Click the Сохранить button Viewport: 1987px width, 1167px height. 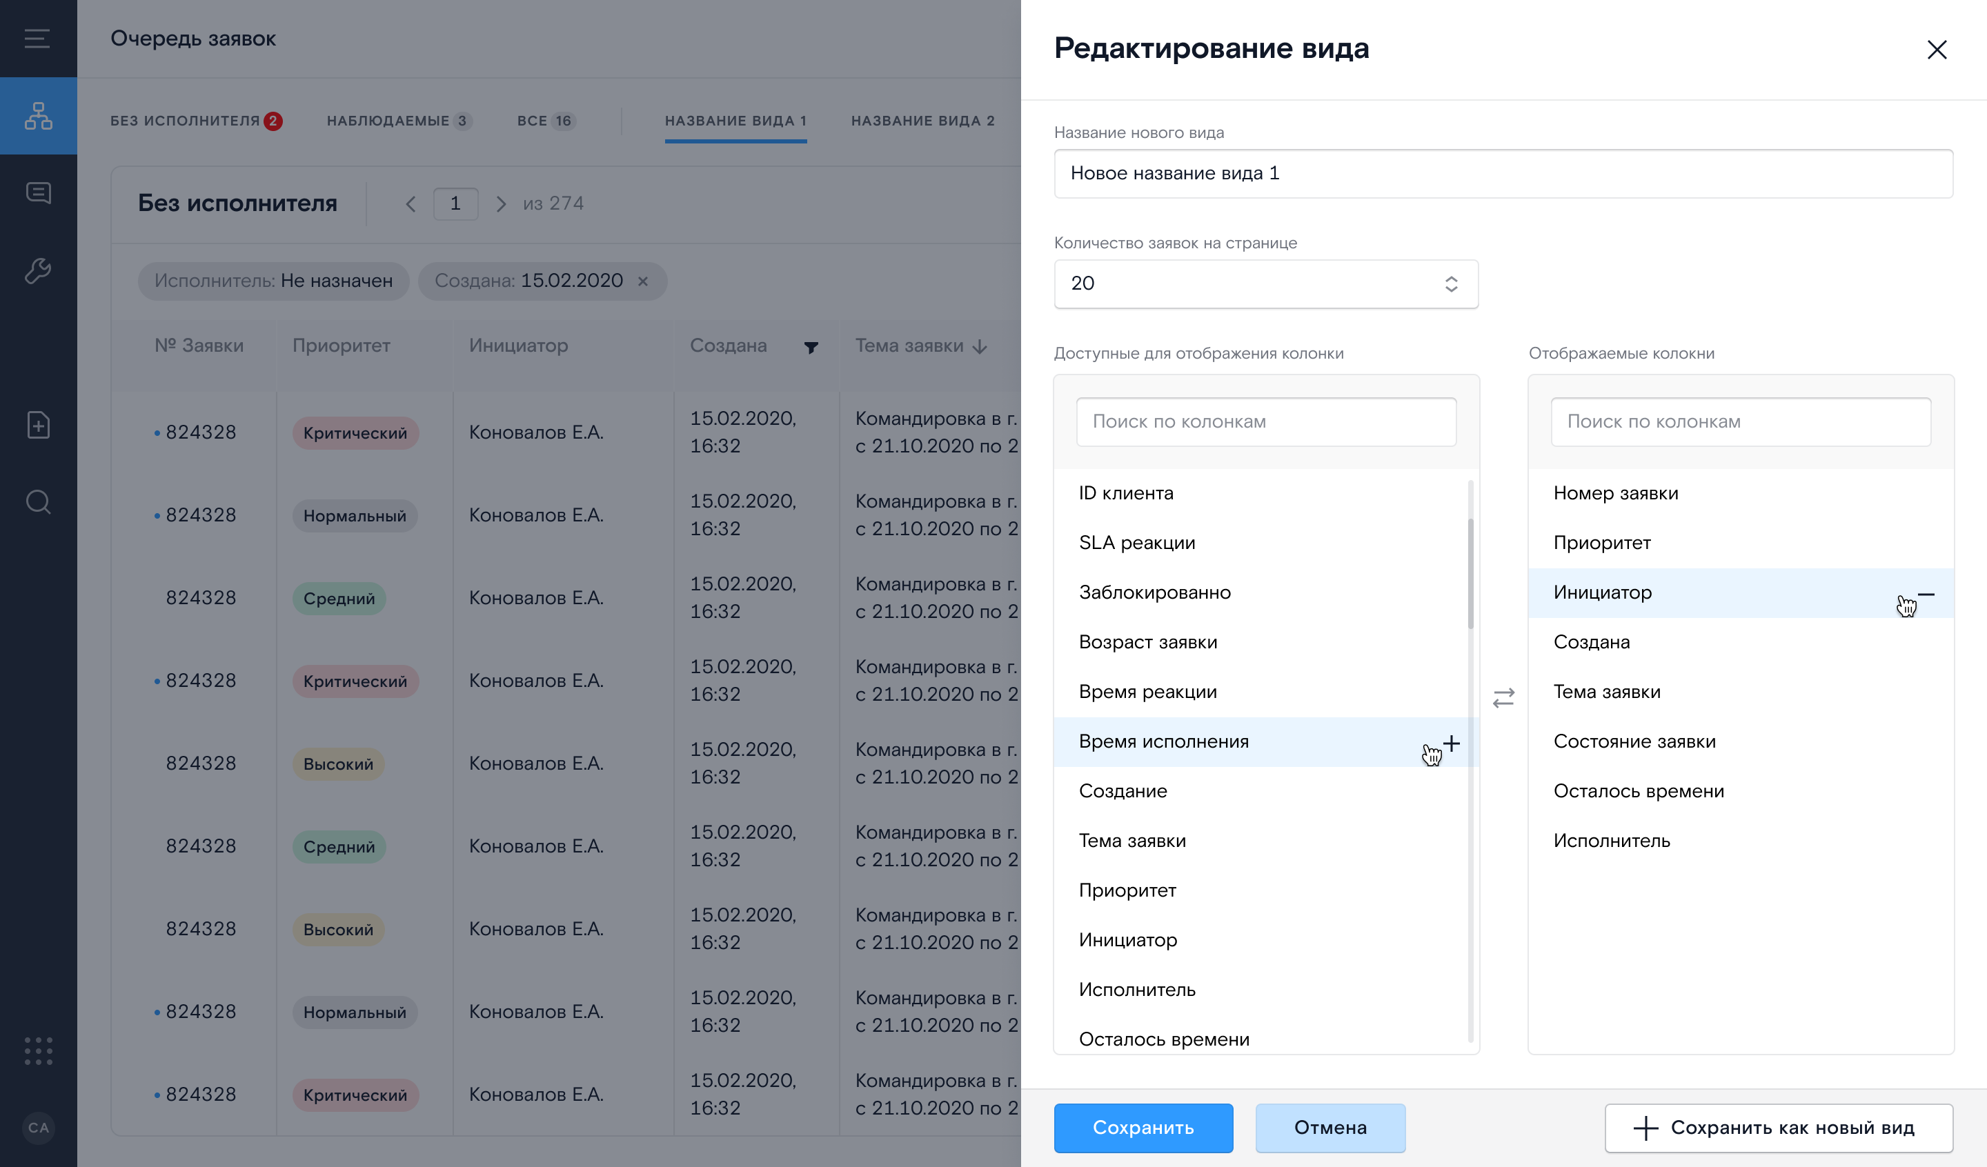[x=1143, y=1128]
